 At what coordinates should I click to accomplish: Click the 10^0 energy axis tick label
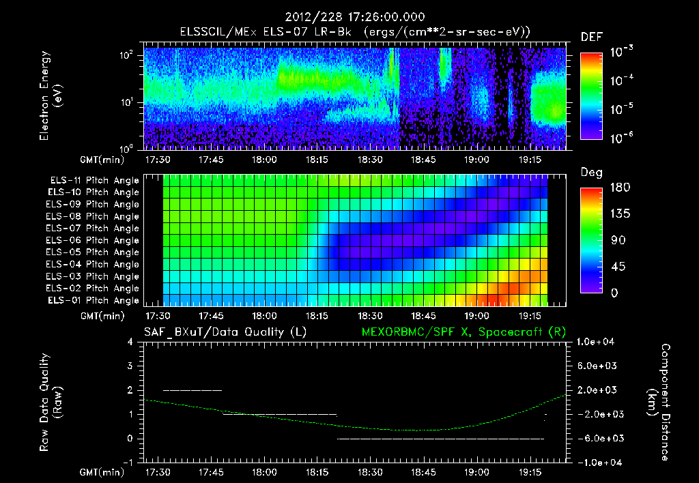[126, 148]
